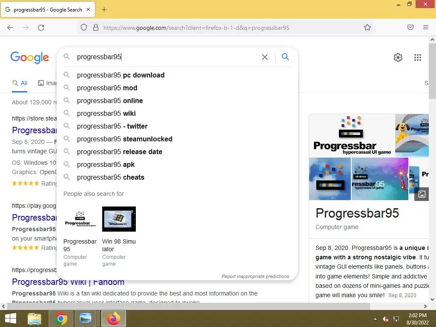The height and width of the screenshot is (327, 436).
Task: Open the fireworks Progressbar95 image thumbnail
Action: pyautogui.click(x=380, y=179)
